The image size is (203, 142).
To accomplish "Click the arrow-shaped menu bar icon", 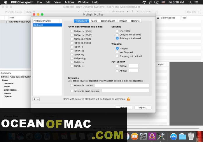I will click(150, 2).
